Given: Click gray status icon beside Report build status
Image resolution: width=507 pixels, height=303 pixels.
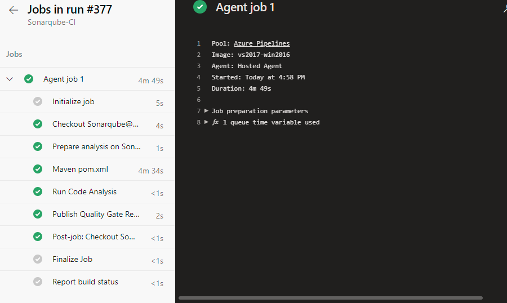Looking at the screenshot, I should [38, 282].
